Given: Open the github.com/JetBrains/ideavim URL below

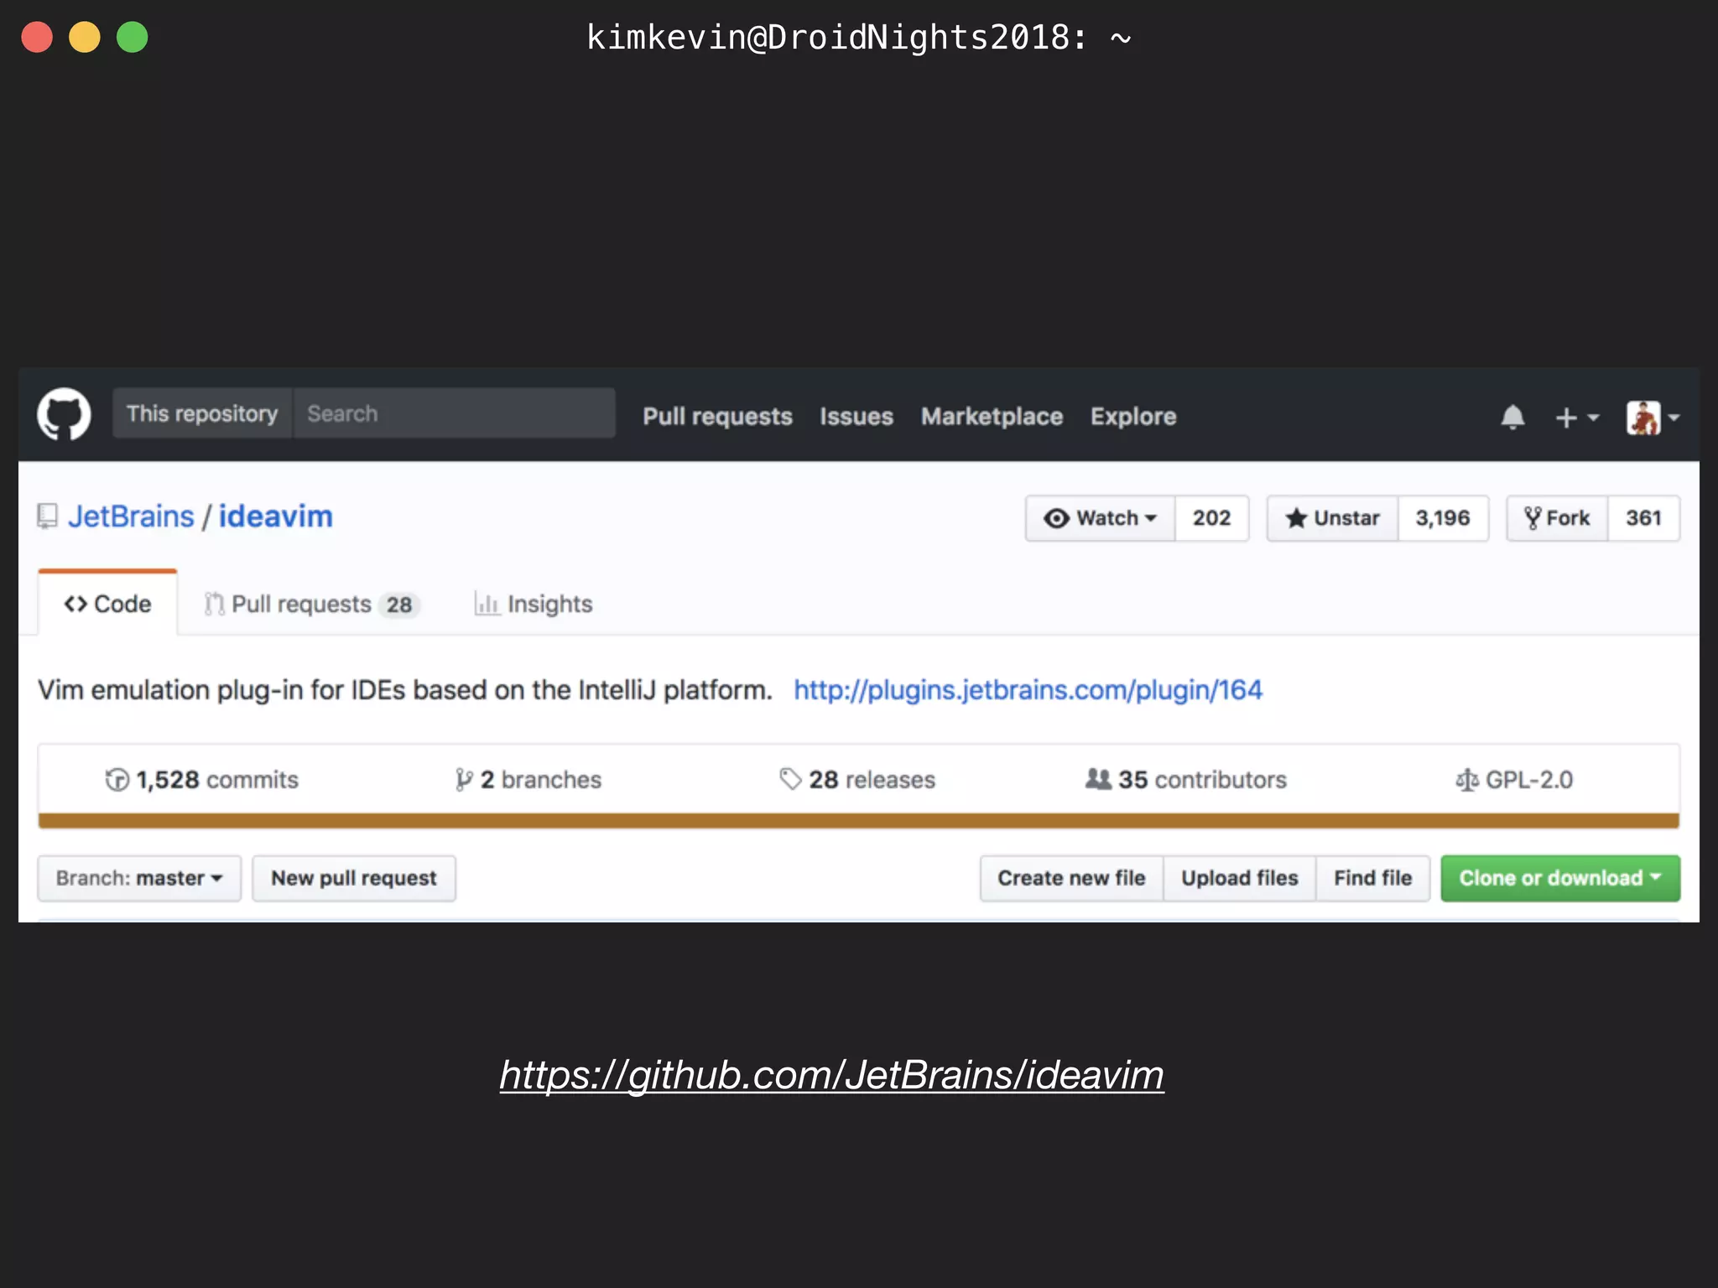Looking at the screenshot, I should [x=831, y=1076].
